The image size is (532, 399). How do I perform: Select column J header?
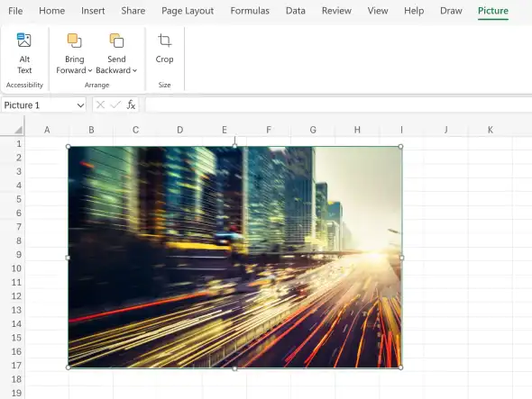[445, 130]
